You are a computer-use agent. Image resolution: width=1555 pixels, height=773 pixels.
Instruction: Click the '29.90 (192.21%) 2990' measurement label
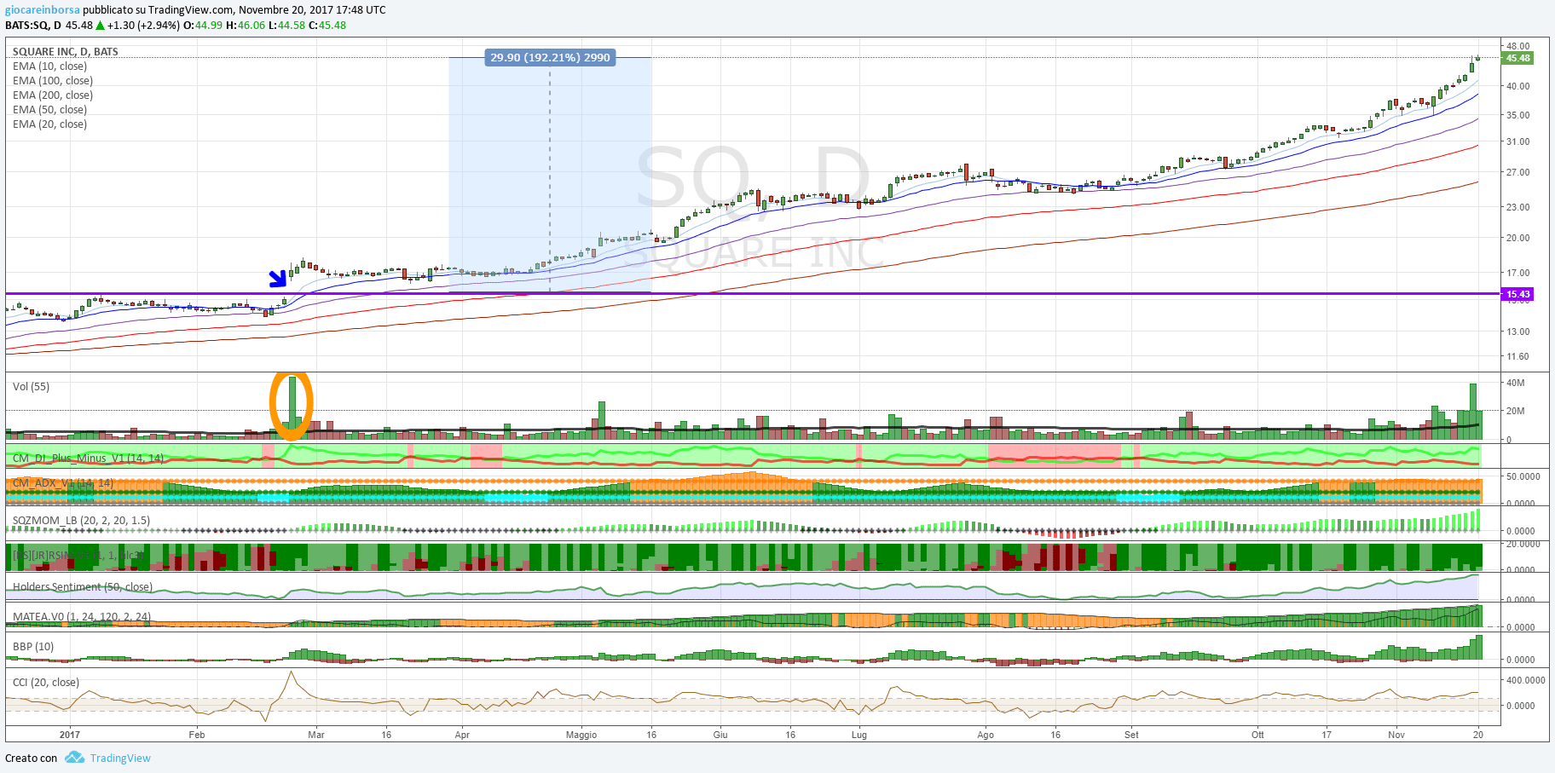550,57
